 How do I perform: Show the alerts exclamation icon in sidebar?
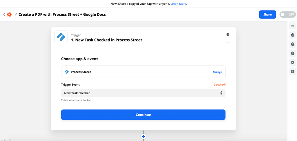pos(292,44)
